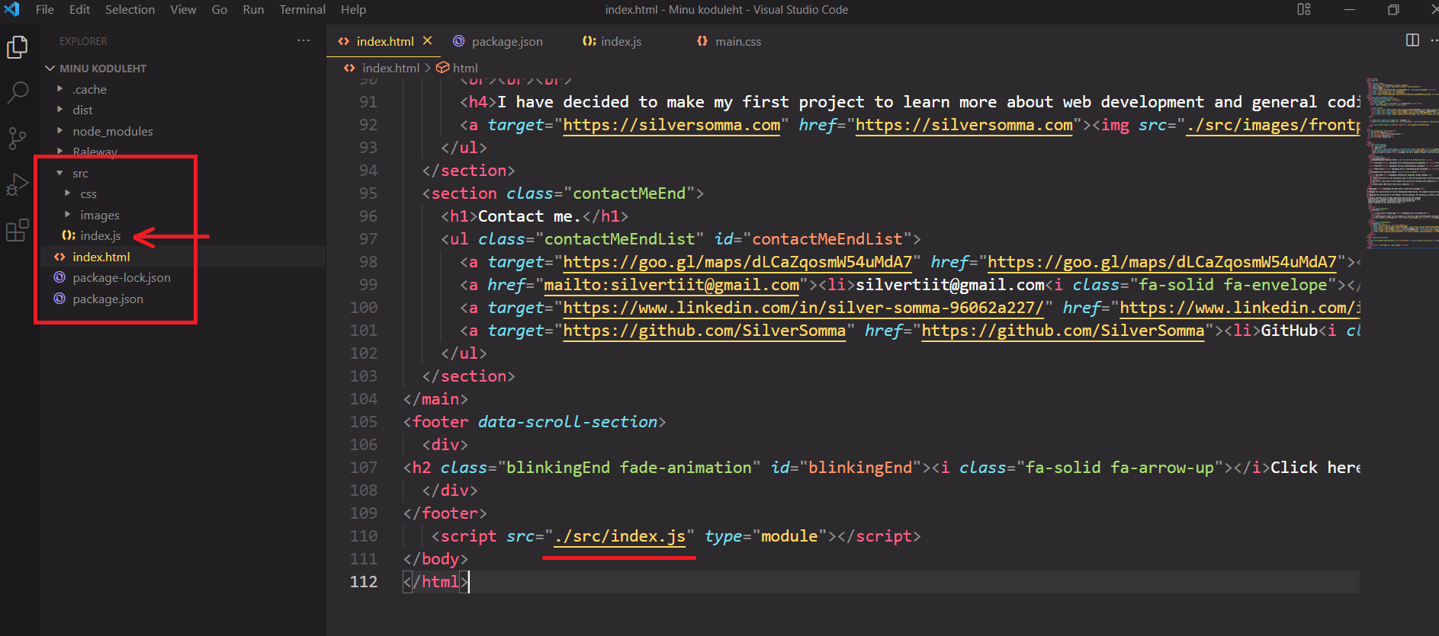This screenshot has height=636, width=1439.
Task: Click the VS Code logo icon
Action: (x=11, y=9)
